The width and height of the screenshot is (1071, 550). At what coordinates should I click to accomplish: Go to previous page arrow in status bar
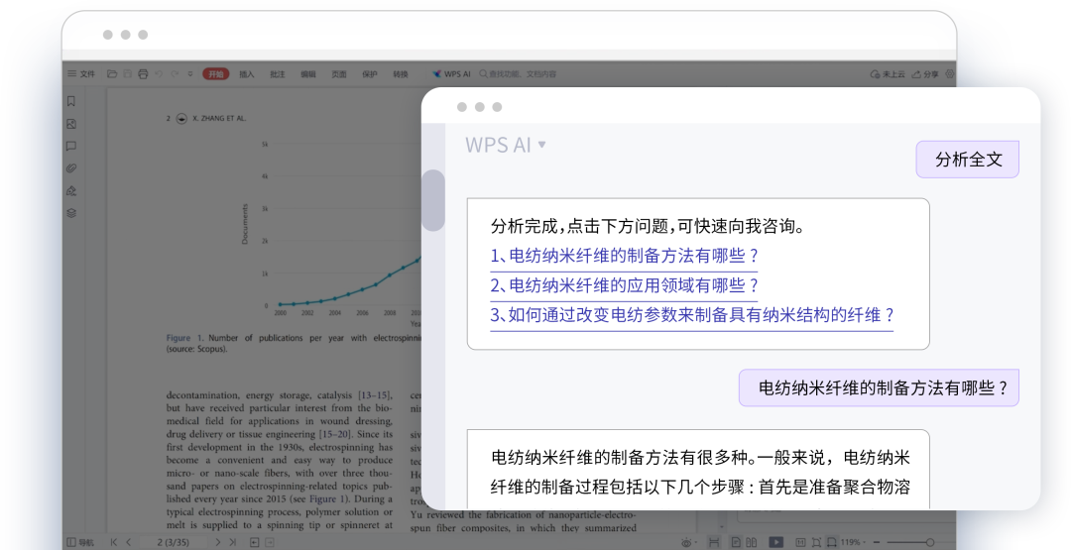pyautogui.click(x=128, y=542)
